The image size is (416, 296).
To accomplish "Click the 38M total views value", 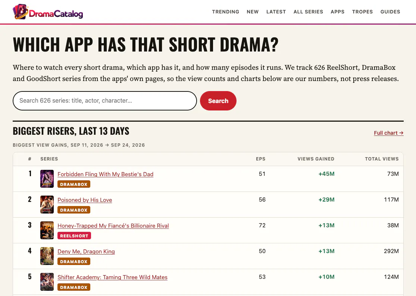I will tap(393, 225).
